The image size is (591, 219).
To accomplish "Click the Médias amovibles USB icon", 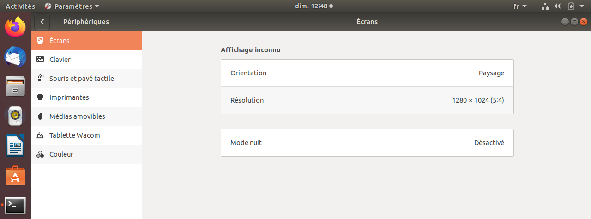I will (40, 116).
